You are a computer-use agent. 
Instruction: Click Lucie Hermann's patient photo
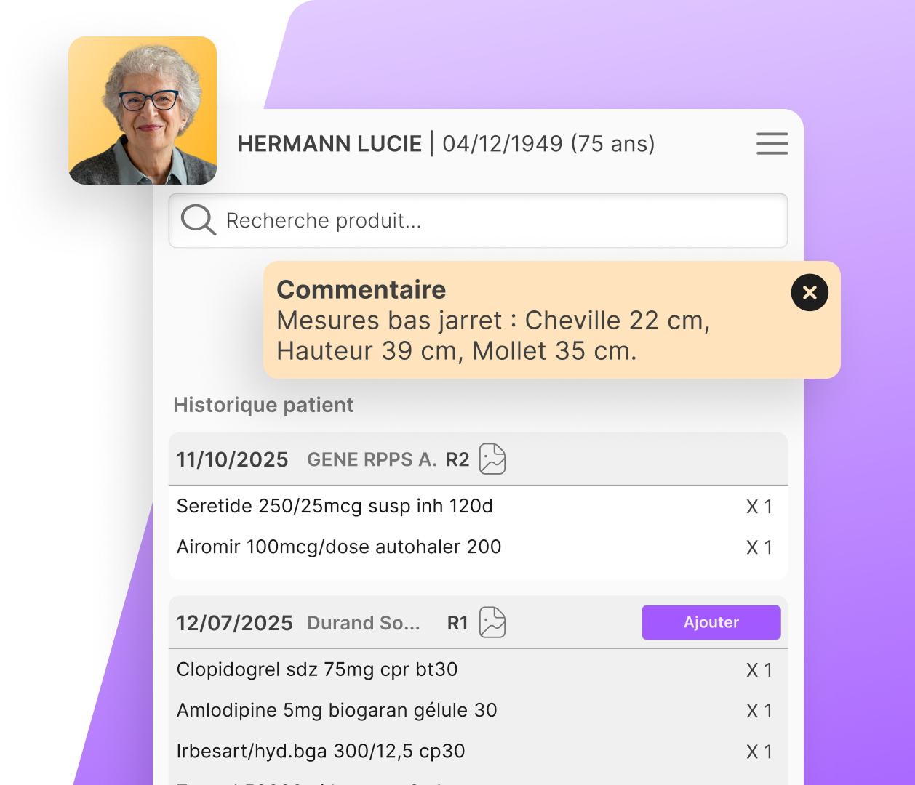click(x=143, y=110)
